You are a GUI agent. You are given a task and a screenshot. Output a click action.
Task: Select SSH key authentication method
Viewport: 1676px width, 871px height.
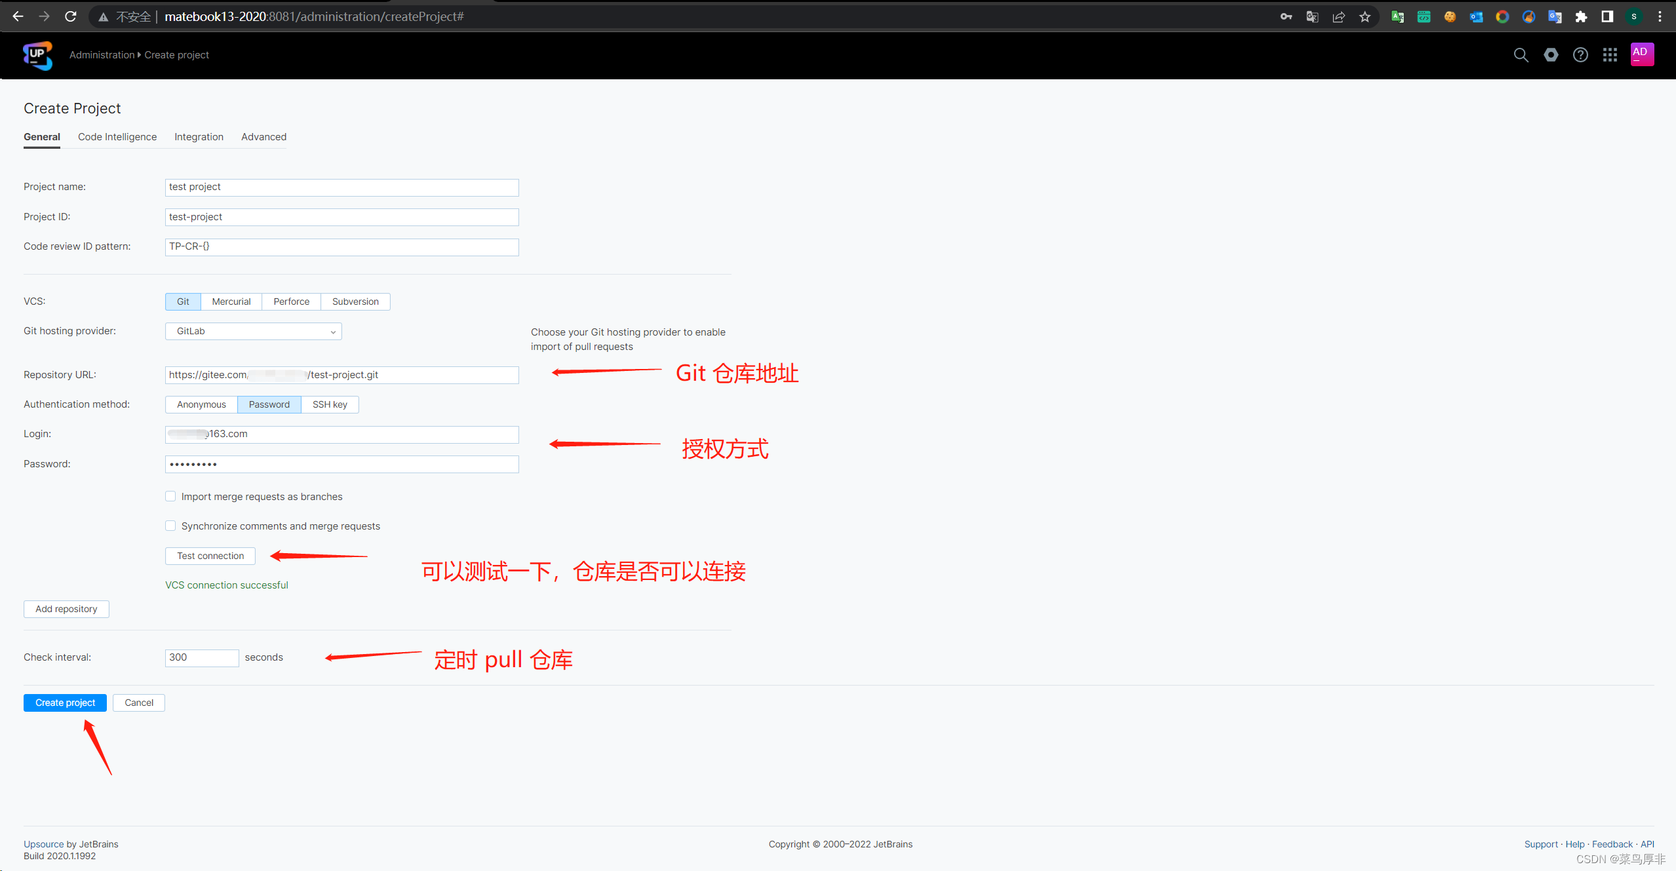[330, 404]
